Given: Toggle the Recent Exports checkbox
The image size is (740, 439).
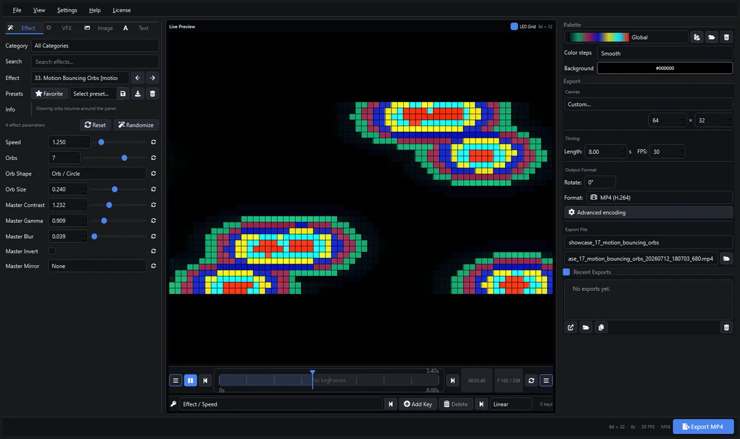Looking at the screenshot, I should (x=567, y=272).
